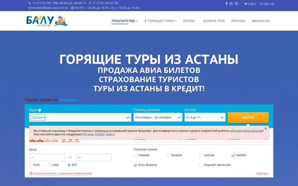Enable the Перелёт включён checkbox

(201, 165)
